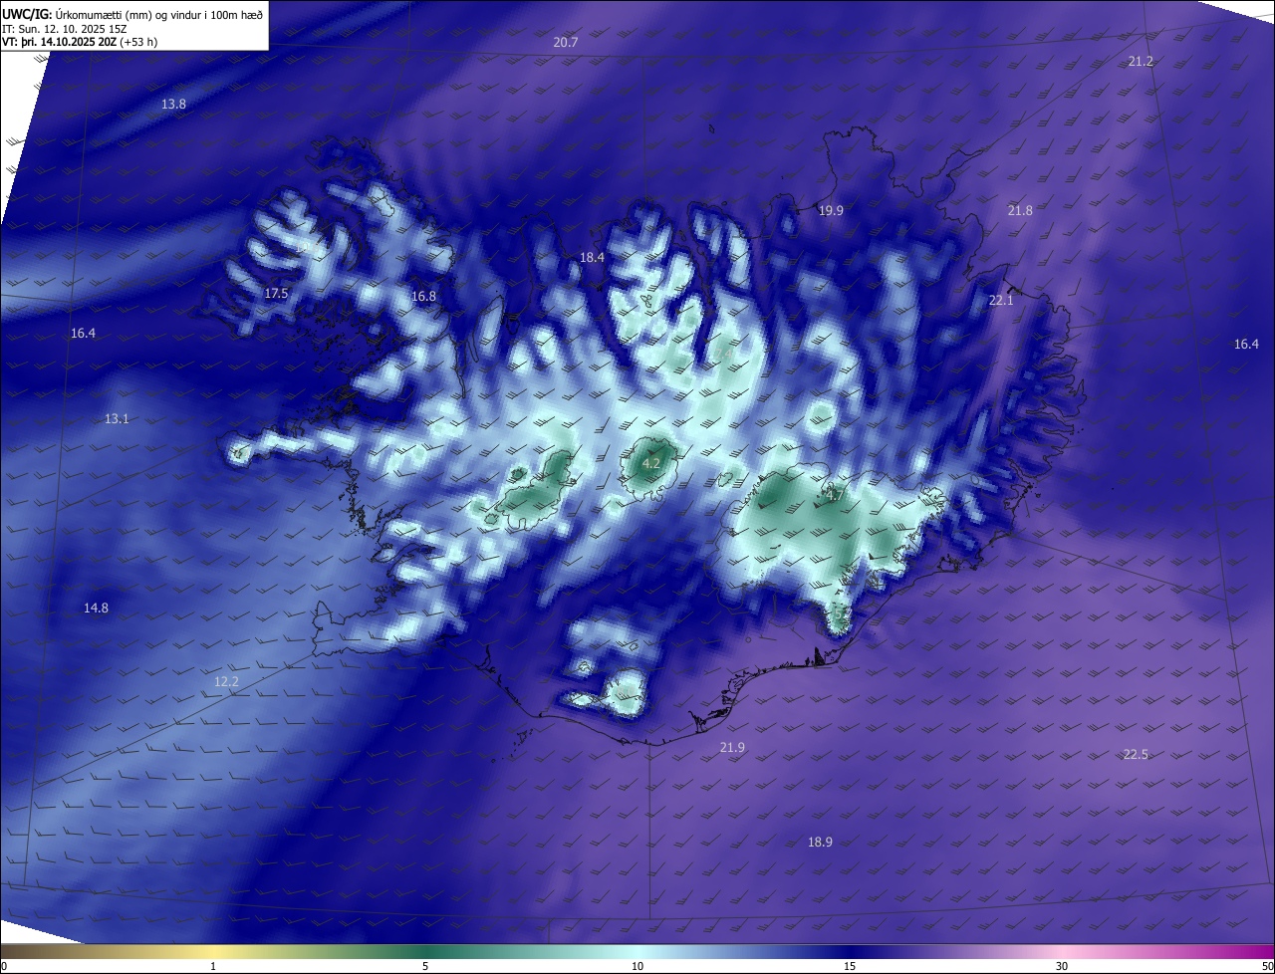Viewport: 1275px width, 974px height.
Task: Click the 16.4 value west of Westfjords
Action: (x=83, y=334)
